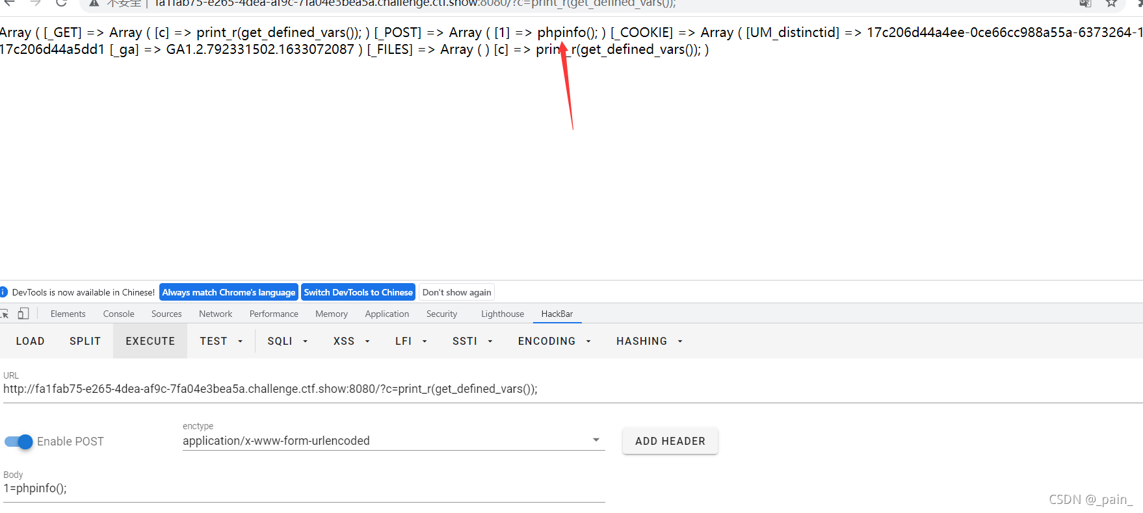The height and width of the screenshot is (513, 1143).
Task: Open the Memory tab
Action: coord(332,314)
